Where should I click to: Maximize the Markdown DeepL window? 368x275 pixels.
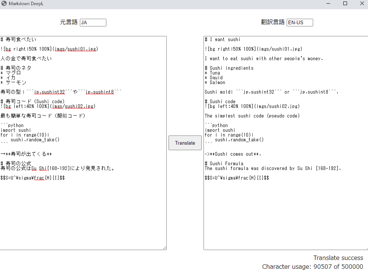click(345, 4)
